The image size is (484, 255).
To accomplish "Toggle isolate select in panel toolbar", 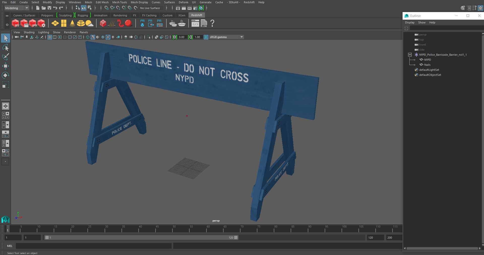I will (149, 37).
